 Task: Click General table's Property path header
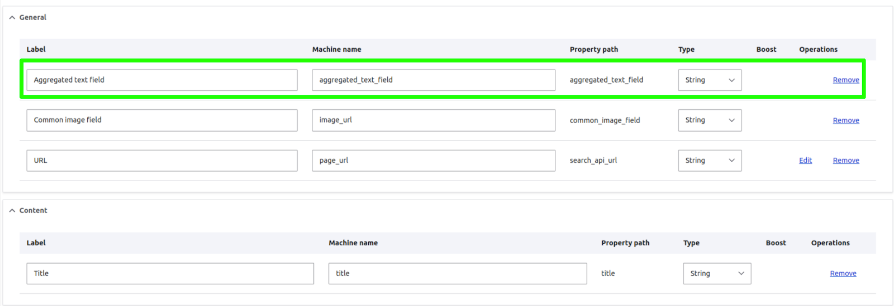tap(593, 50)
